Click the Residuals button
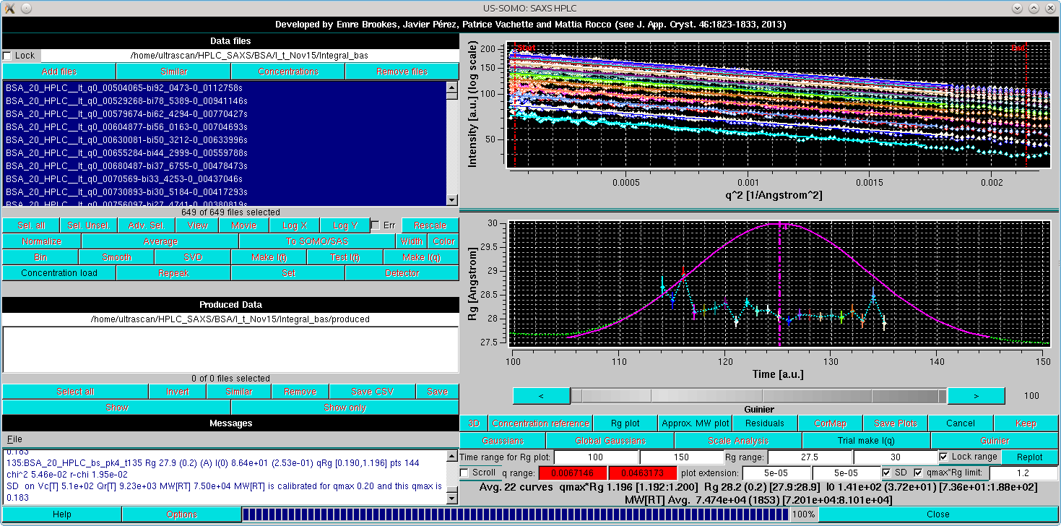The width and height of the screenshot is (1061, 526). click(764, 423)
